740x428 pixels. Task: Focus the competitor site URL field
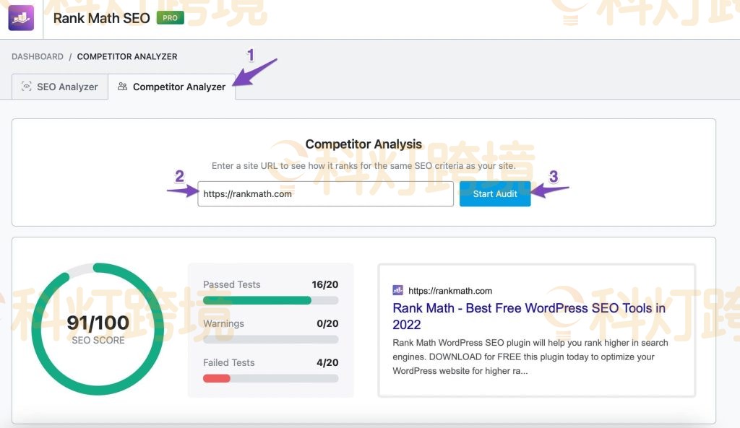point(325,193)
